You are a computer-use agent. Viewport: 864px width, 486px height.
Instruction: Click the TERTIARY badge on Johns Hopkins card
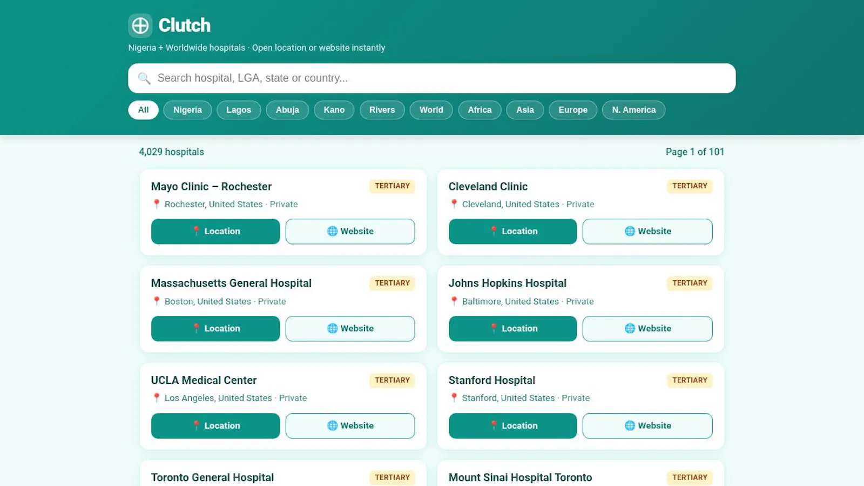690,283
